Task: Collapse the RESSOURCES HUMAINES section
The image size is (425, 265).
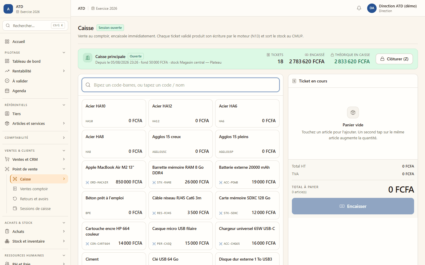Action: [x=64, y=255]
